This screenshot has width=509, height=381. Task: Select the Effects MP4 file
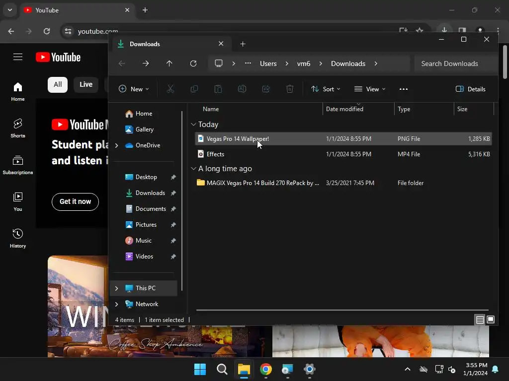click(343, 154)
